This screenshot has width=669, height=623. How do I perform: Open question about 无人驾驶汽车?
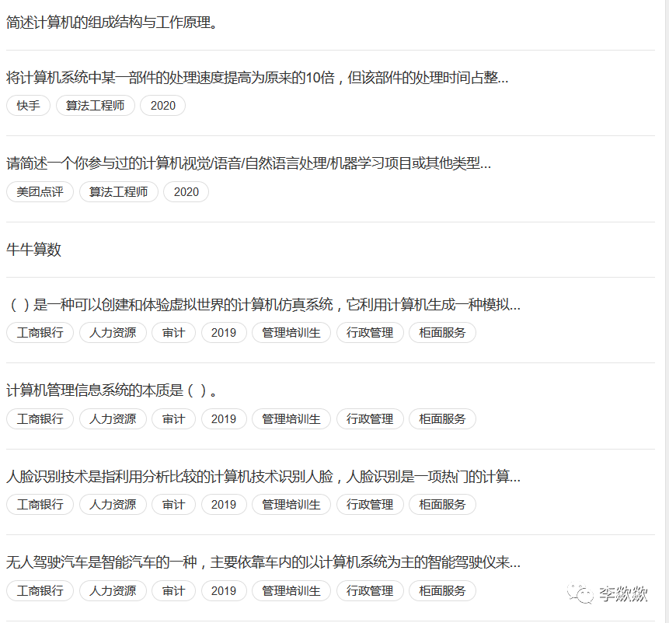(263, 562)
